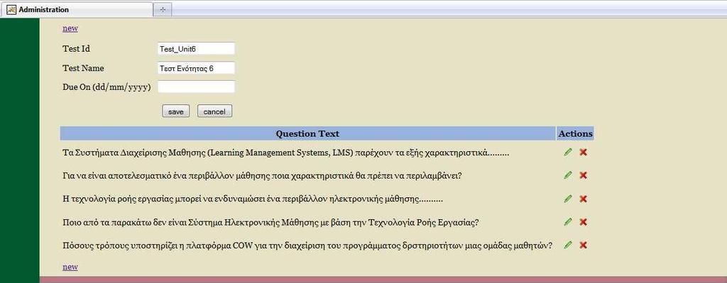Select question text 'Πόσους τρόπους υποστηρίζει...'
Image resolution: width=727 pixels, height=283 pixels.
tap(307, 246)
